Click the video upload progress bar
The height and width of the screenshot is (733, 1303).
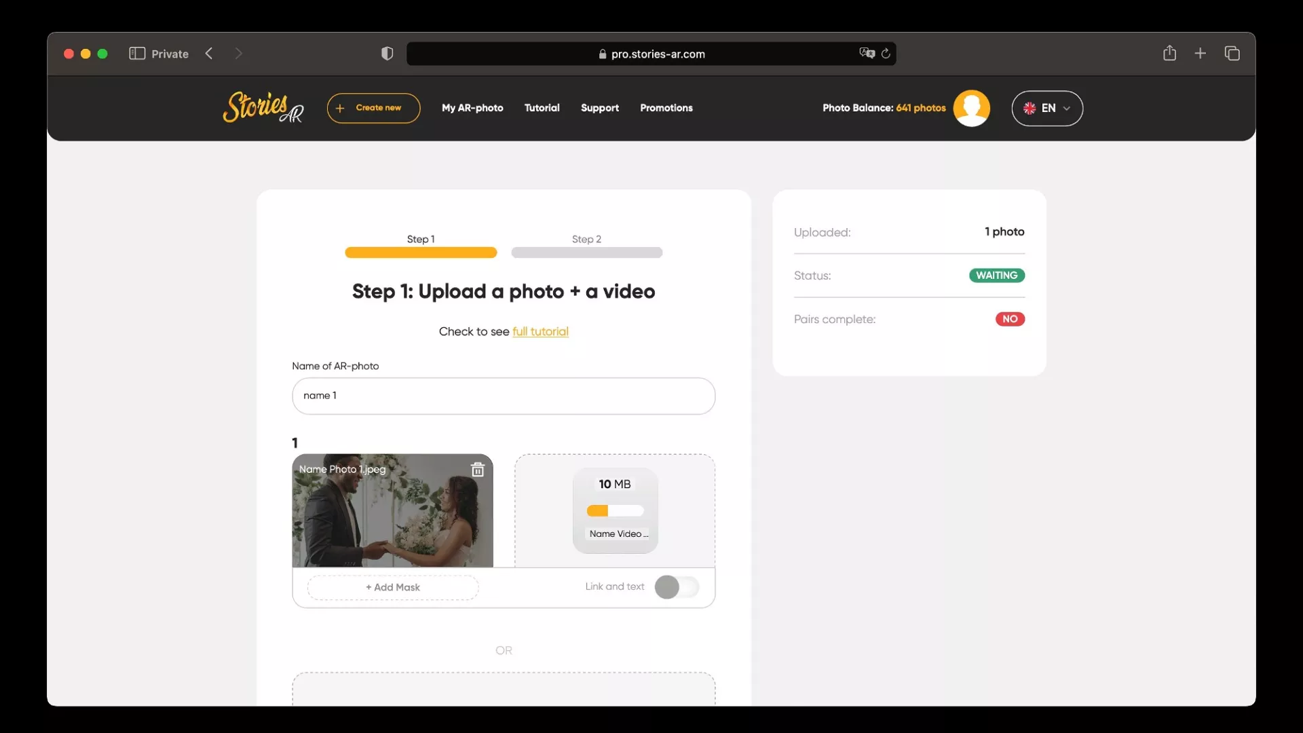[x=615, y=511]
